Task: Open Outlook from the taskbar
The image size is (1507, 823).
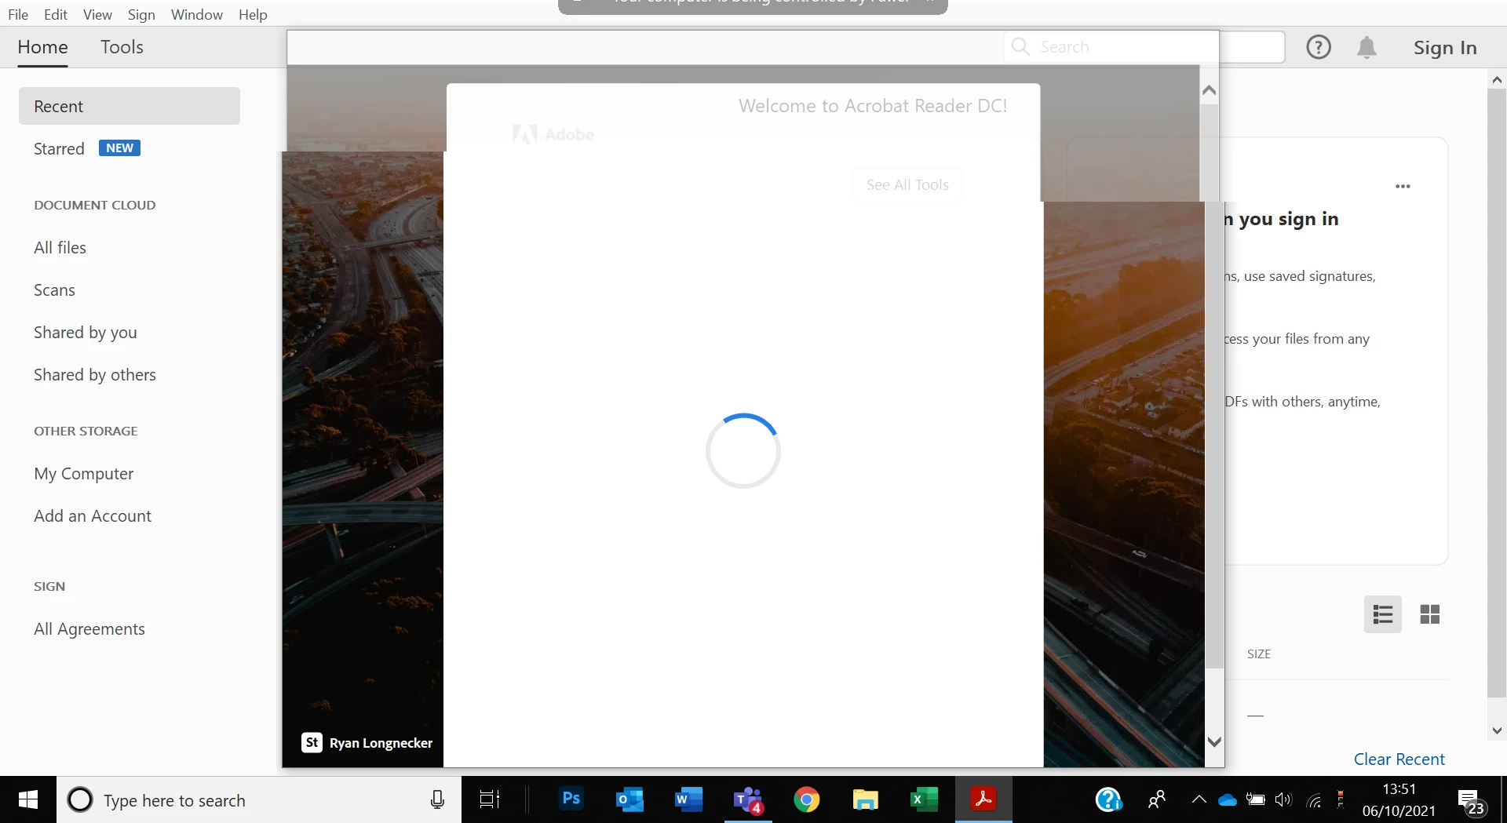Action: (630, 799)
